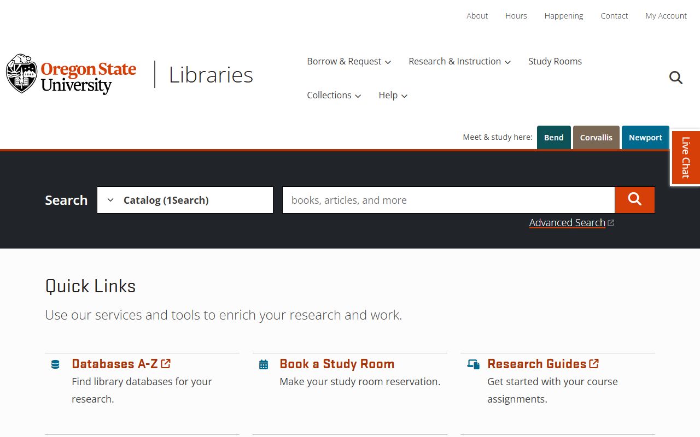Submit search with orange magnifier button

tap(635, 200)
